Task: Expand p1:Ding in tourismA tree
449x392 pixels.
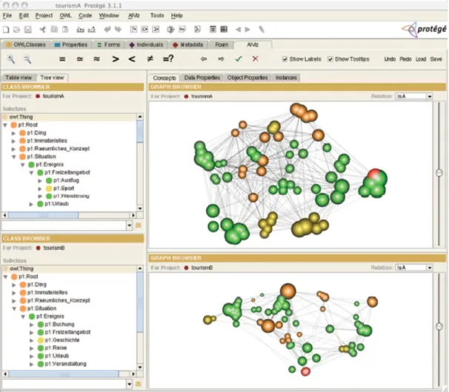Action: pos(13,133)
